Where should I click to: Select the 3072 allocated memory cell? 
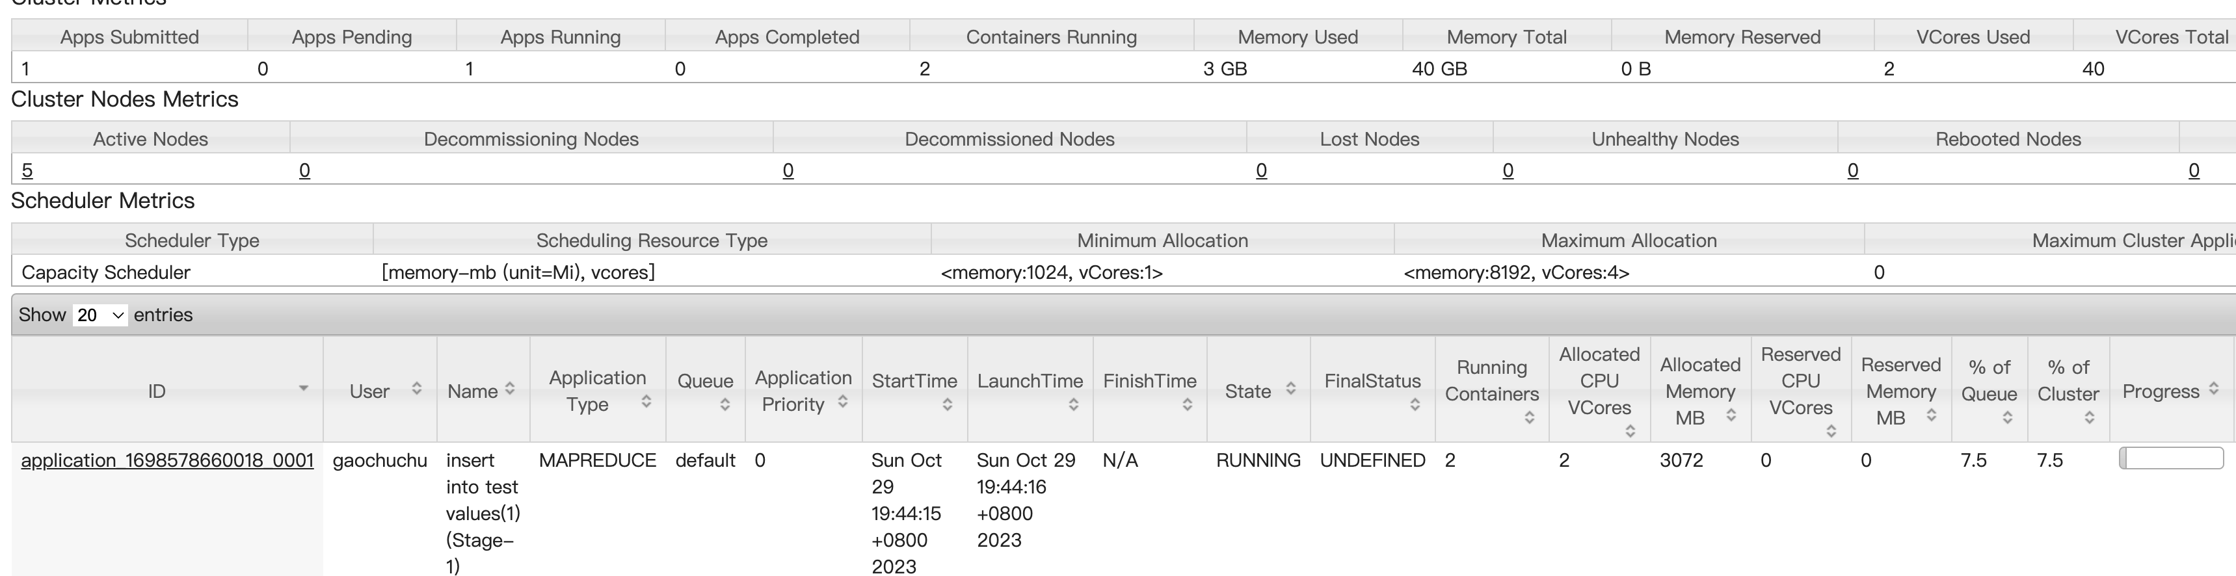tap(1681, 460)
